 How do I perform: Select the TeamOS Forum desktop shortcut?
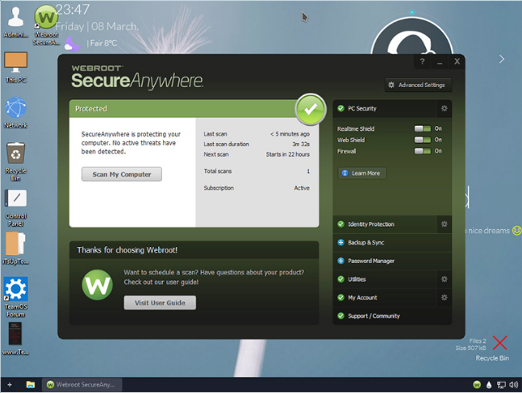[15, 297]
